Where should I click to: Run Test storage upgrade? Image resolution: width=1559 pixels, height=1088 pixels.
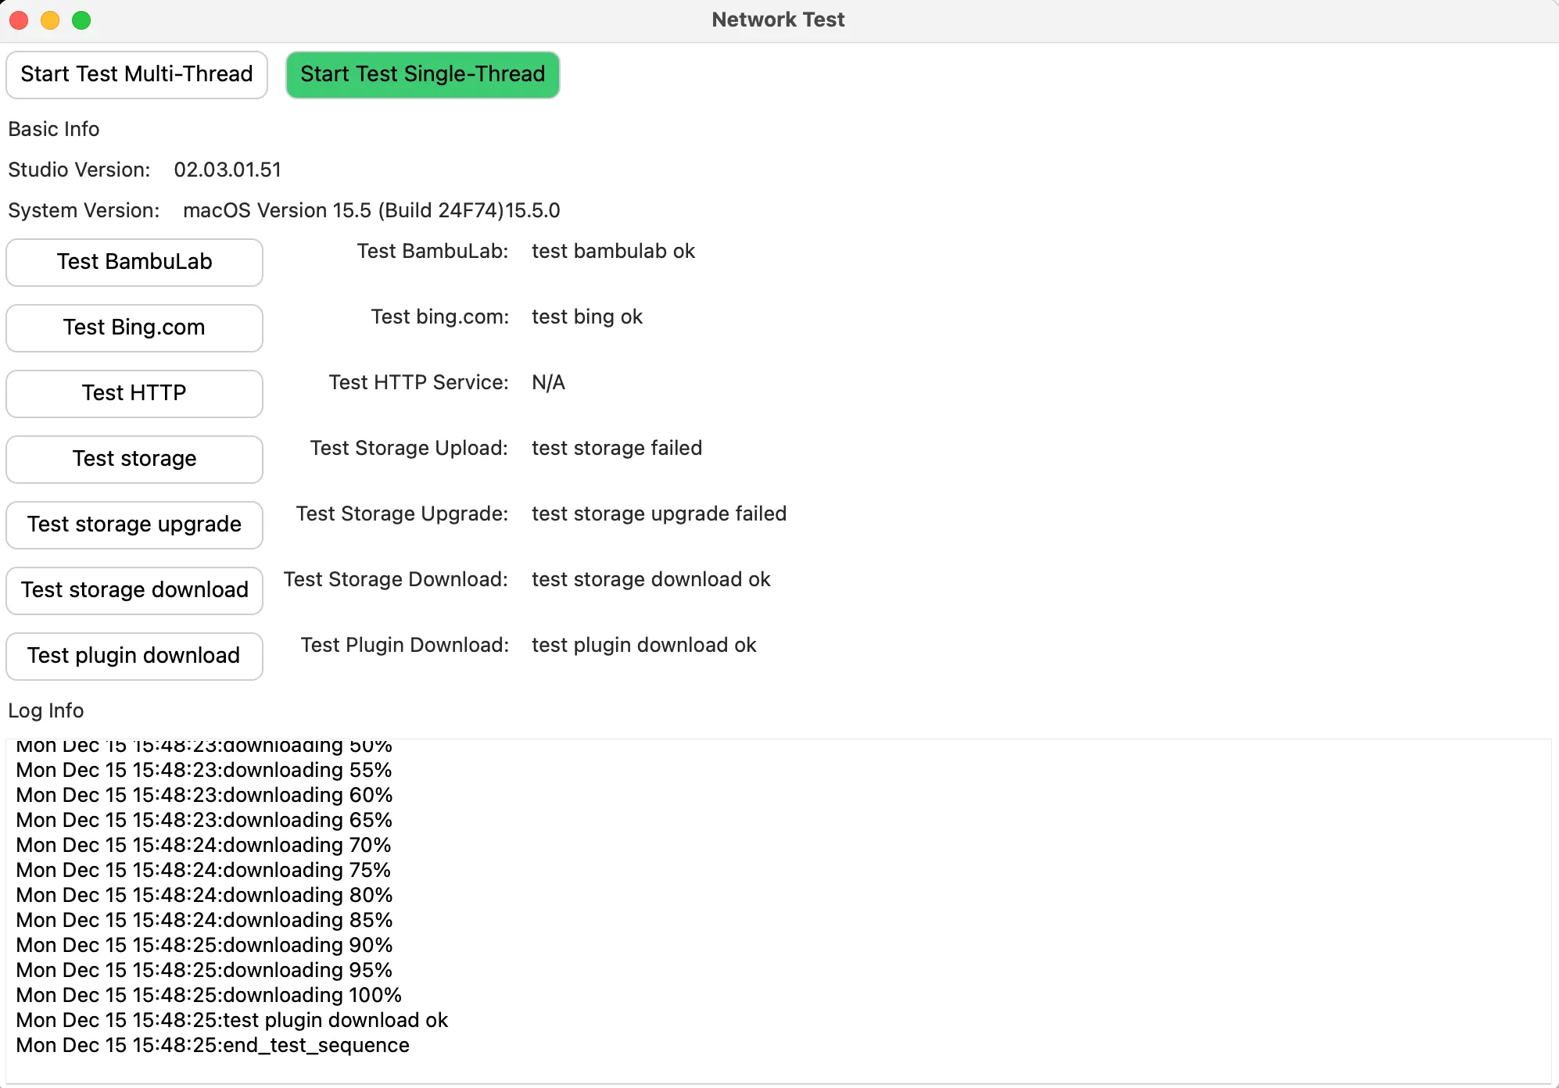(134, 524)
